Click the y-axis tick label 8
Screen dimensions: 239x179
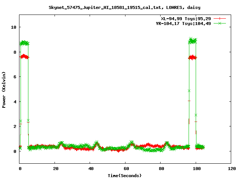point(15,52)
